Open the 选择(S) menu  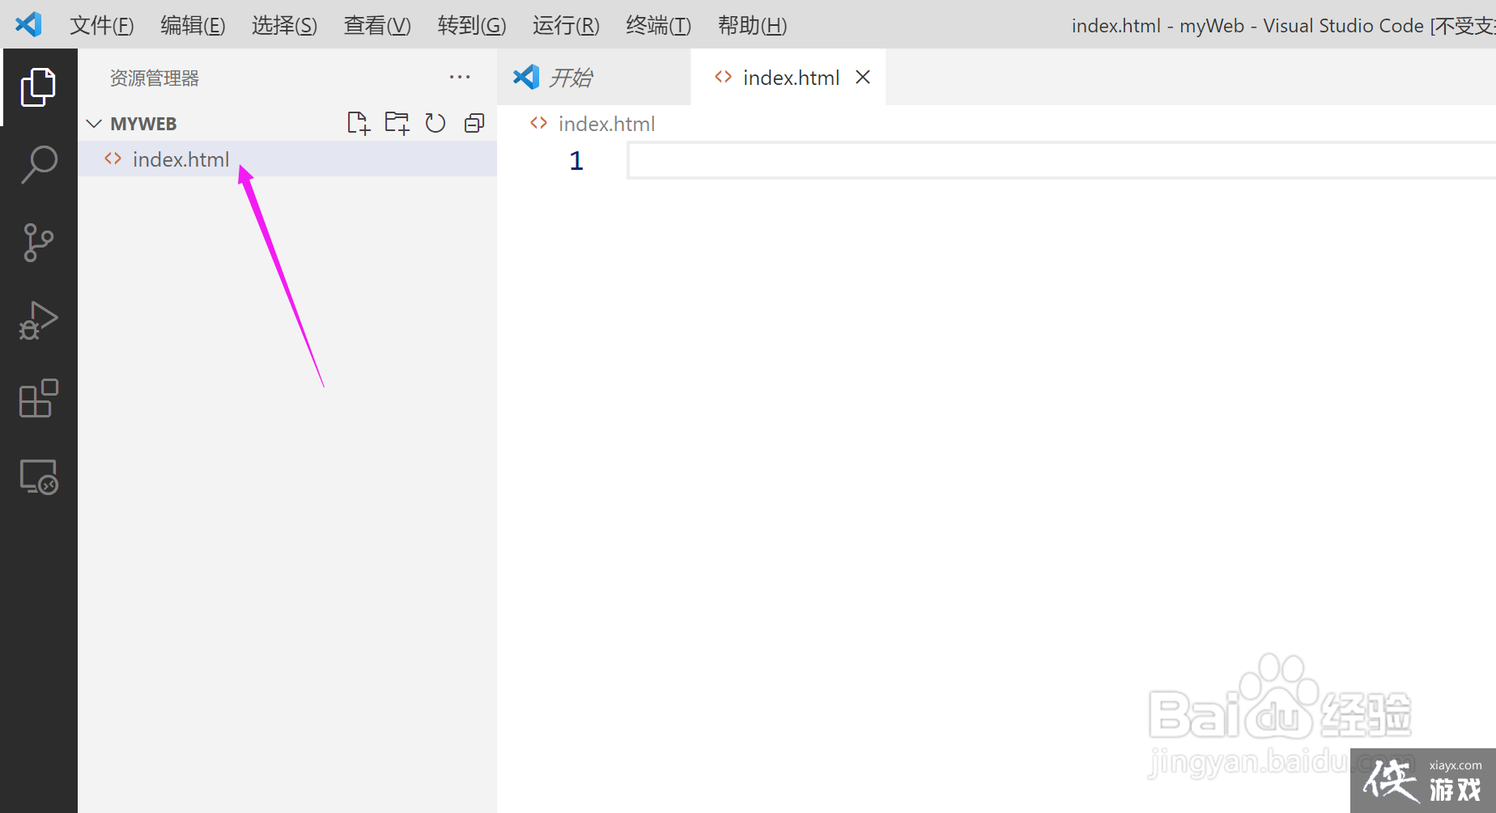pos(284,25)
